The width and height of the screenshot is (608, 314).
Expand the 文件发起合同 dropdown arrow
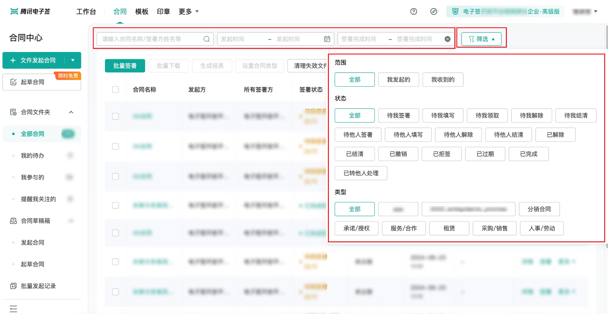(73, 60)
